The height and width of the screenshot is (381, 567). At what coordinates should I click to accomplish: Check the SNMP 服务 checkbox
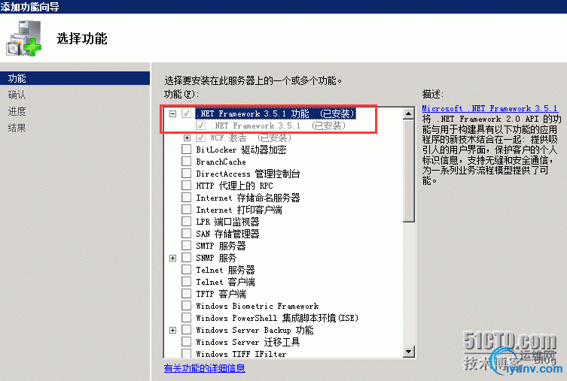click(186, 258)
